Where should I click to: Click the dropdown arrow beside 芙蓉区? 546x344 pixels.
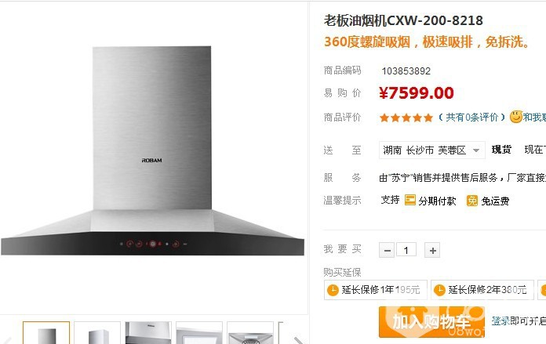point(475,150)
